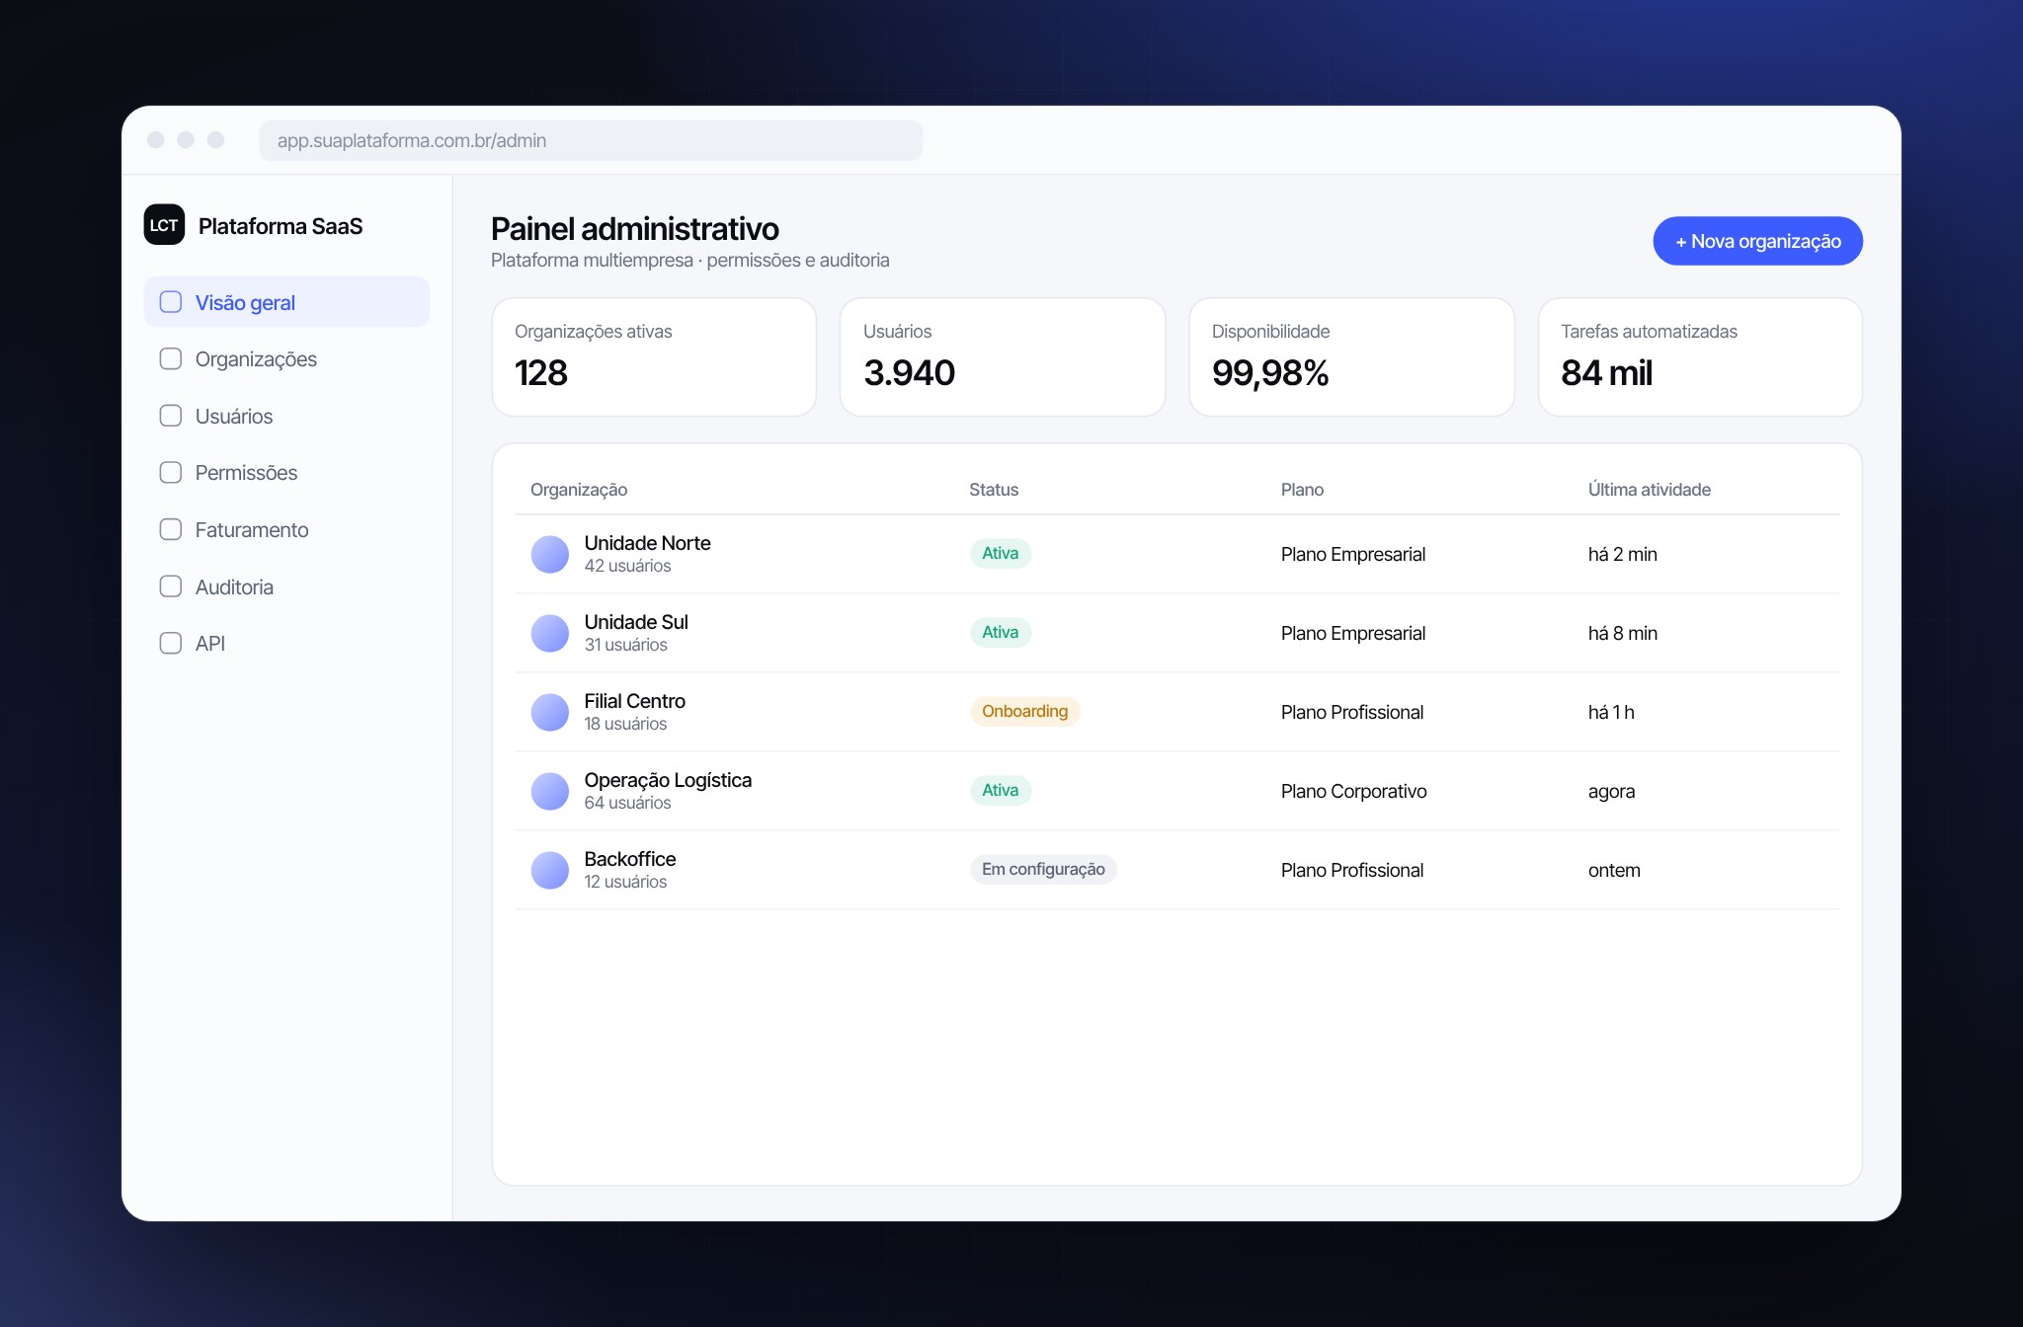Click the Auditoria sidebar icon
This screenshot has width=2023, height=1327.
pos(171,586)
